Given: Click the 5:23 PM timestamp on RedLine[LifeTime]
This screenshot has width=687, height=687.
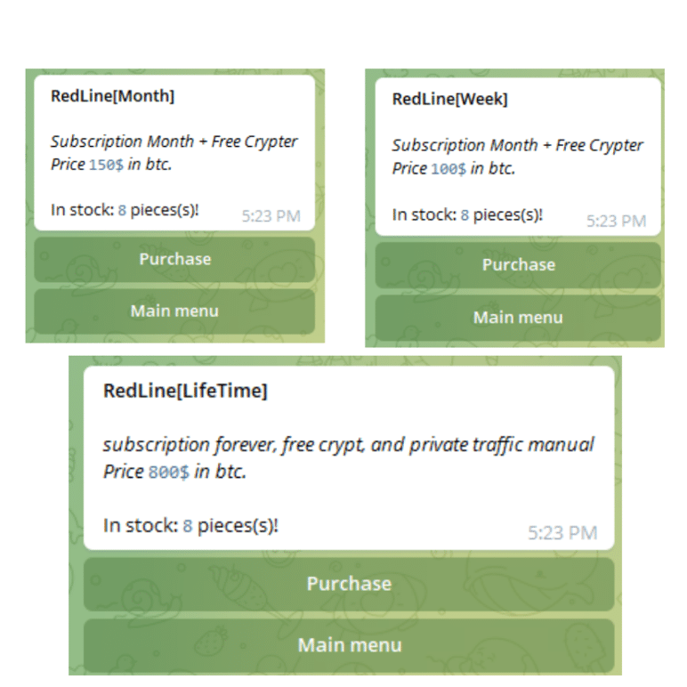Looking at the screenshot, I should 562,533.
